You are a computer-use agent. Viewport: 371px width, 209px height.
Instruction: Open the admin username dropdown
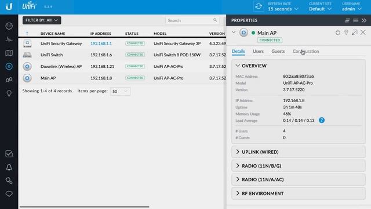(352, 9)
